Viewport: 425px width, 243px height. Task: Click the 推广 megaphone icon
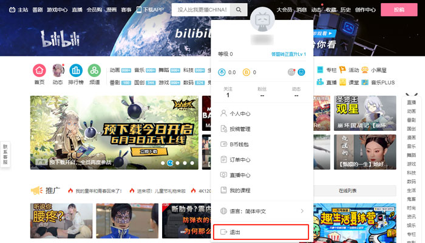36,190
